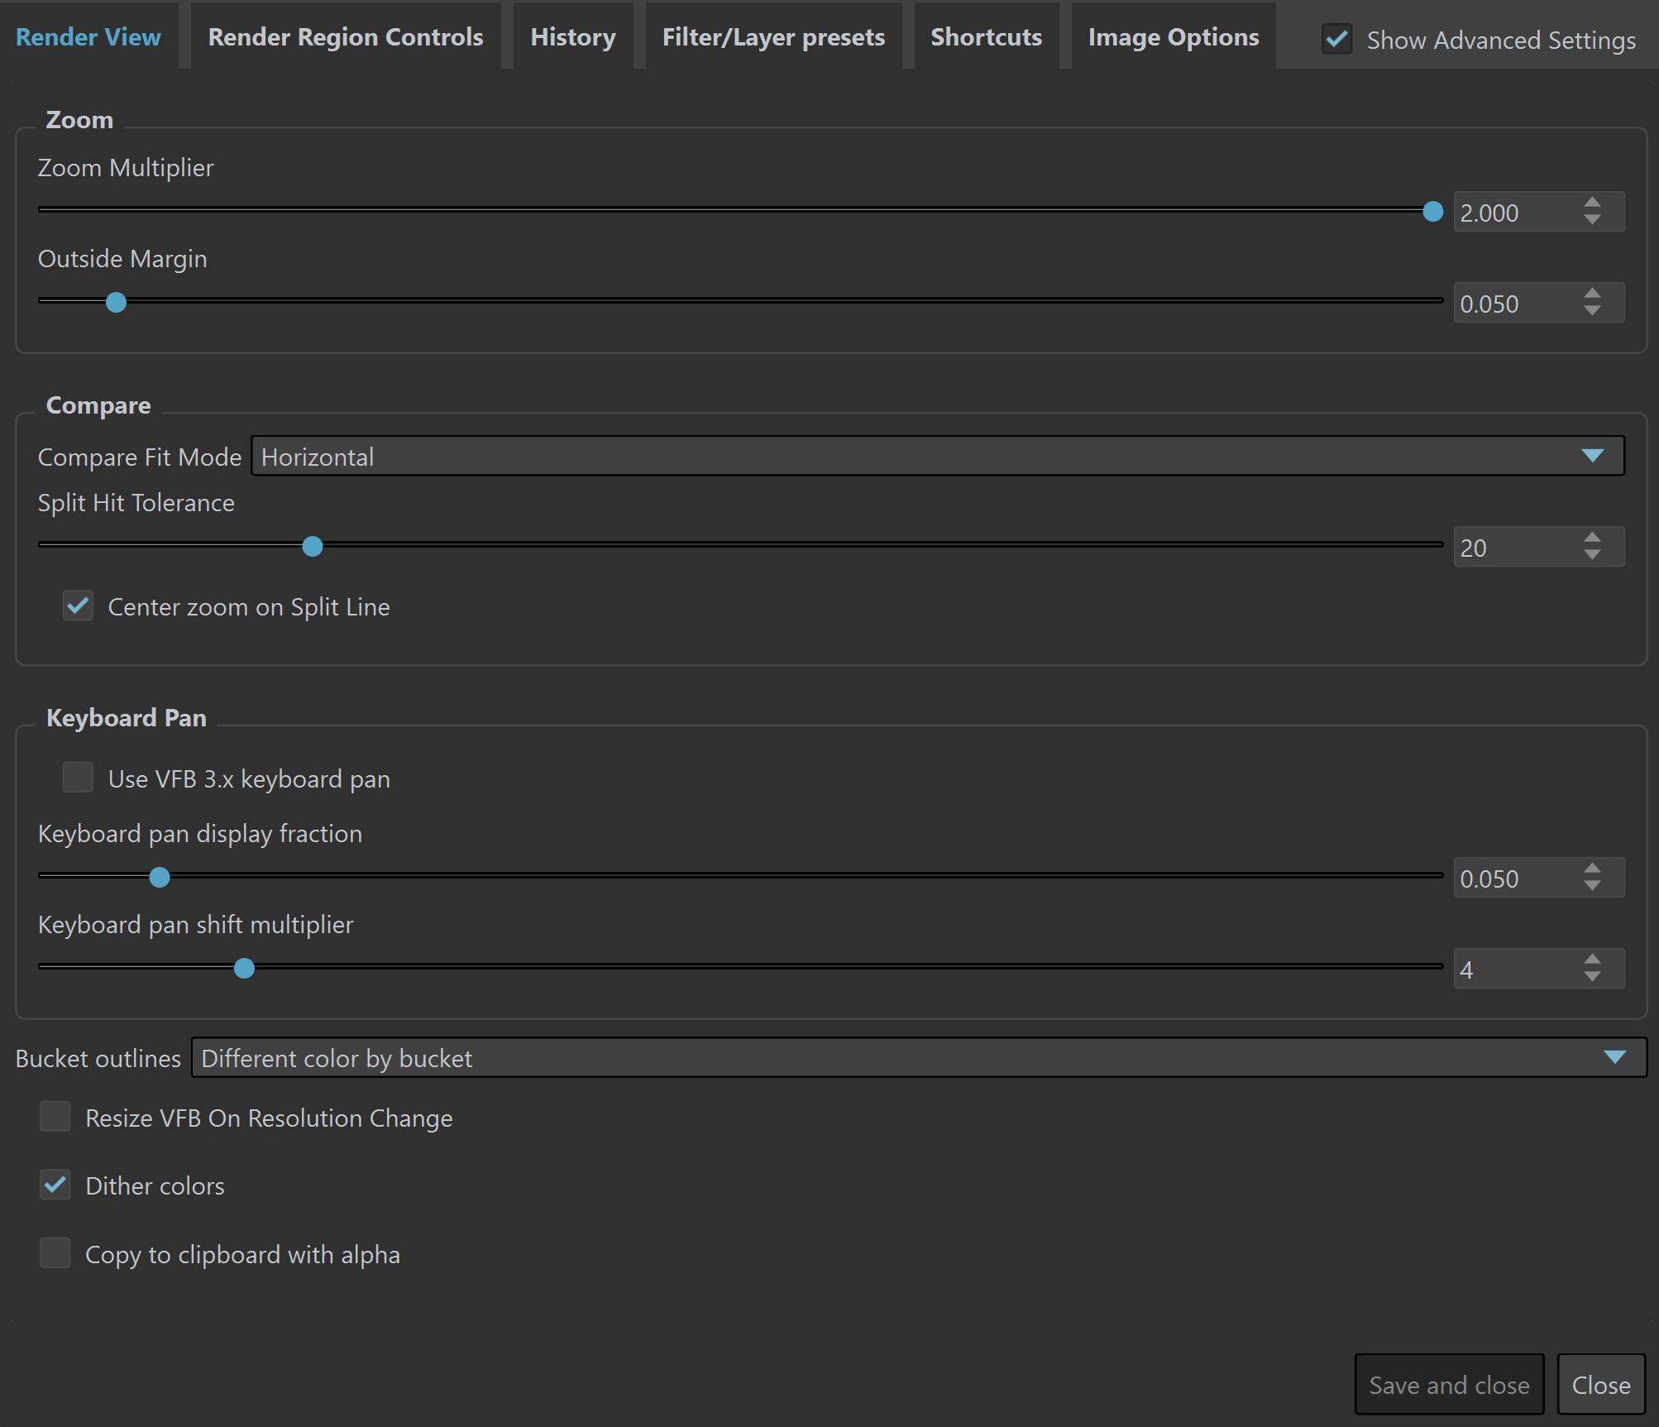Viewport: 1659px width, 1427px height.
Task: Raise Keyboard pan shift multiplier up arrow
Action: pos(1592,960)
